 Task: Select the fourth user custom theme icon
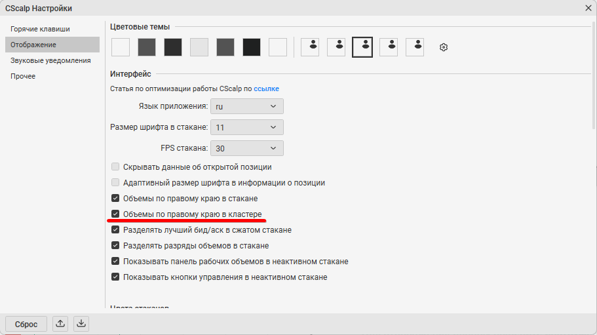pos(389,47)
